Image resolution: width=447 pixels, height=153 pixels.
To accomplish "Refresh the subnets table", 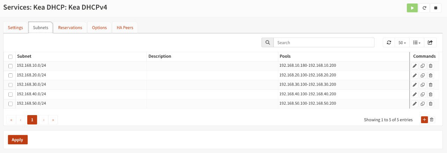I will [x=389, y=42].
